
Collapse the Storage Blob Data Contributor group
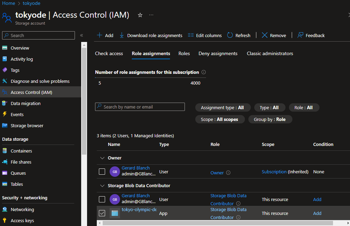pos(102,186)
